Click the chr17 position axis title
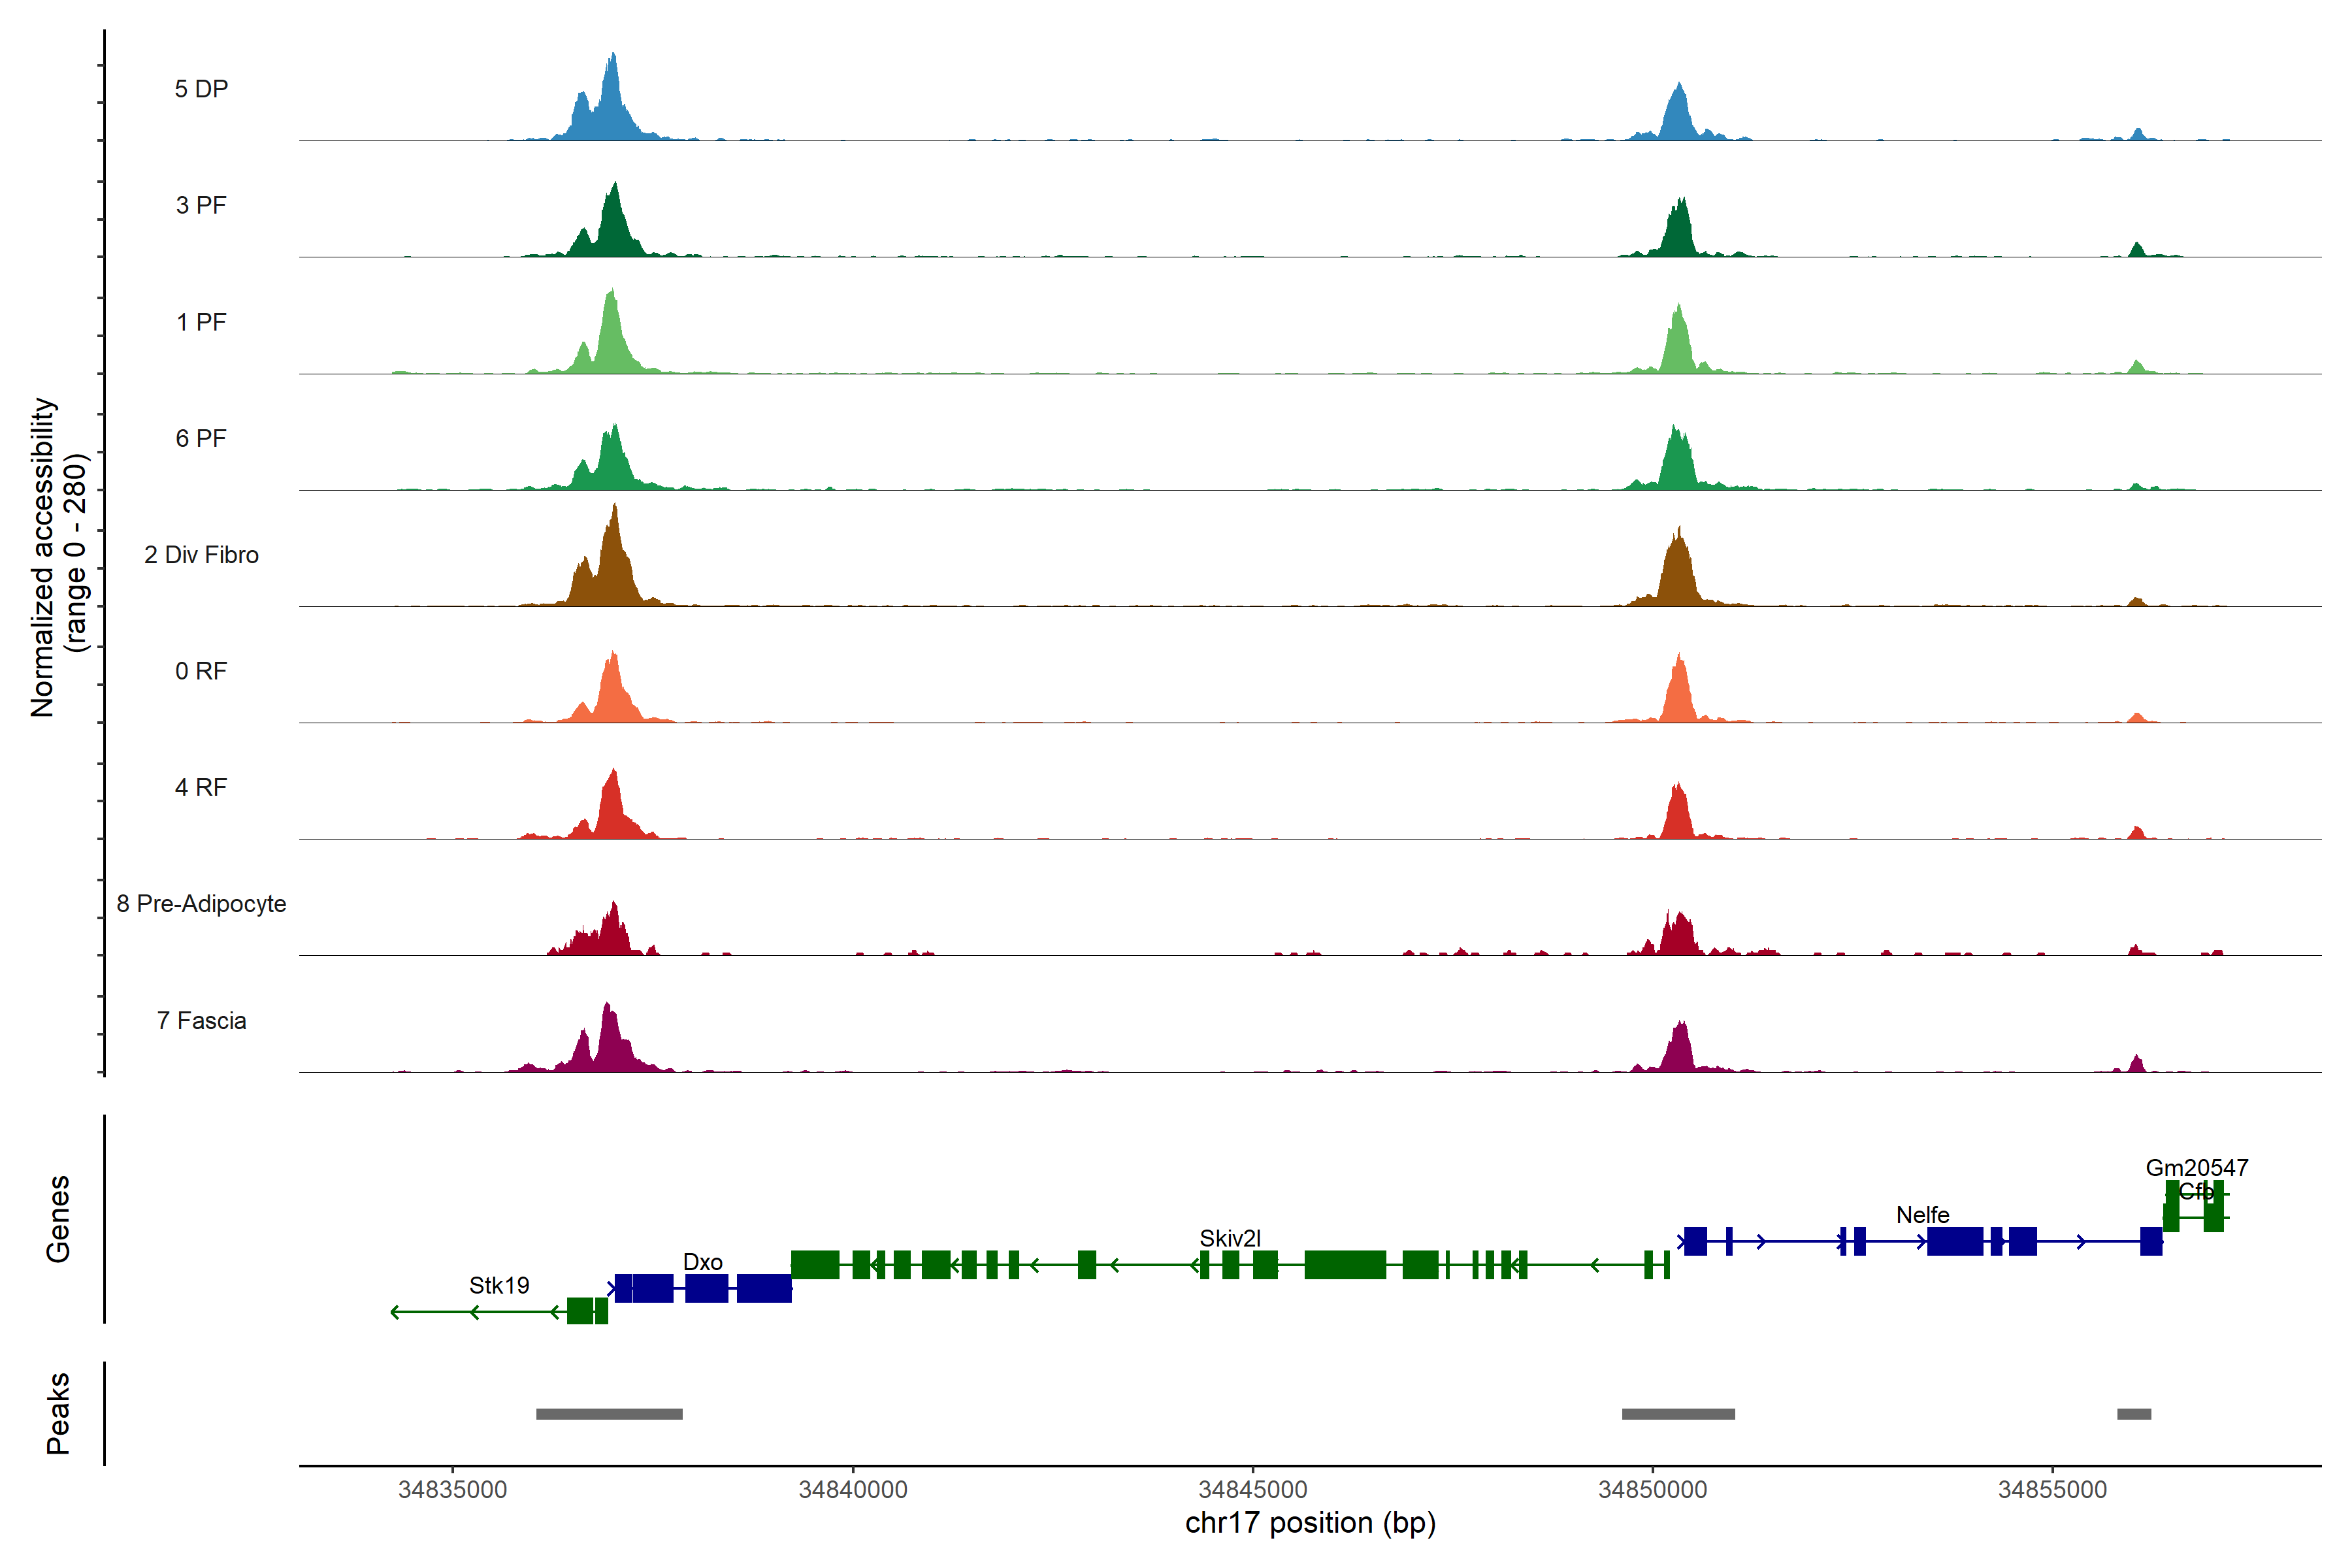The width and height of the screenshot is (2352, 1568). click(1310, 1523)
